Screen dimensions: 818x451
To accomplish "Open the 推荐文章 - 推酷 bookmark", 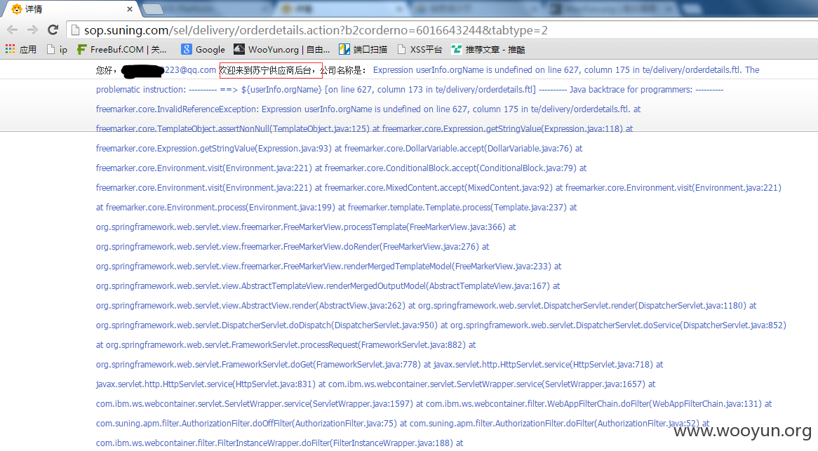I will coord(488,50).
